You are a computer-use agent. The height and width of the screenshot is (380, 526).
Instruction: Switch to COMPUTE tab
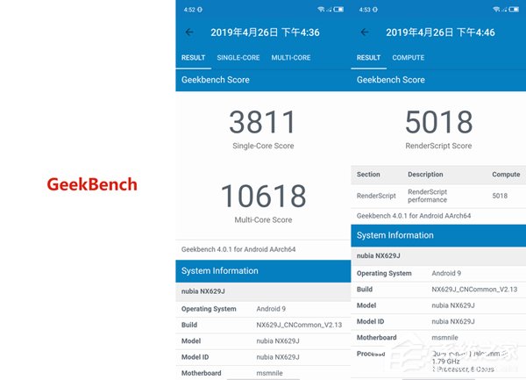pos(409,58)
